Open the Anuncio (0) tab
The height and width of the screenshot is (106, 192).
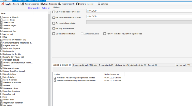[x=153, y=65]
